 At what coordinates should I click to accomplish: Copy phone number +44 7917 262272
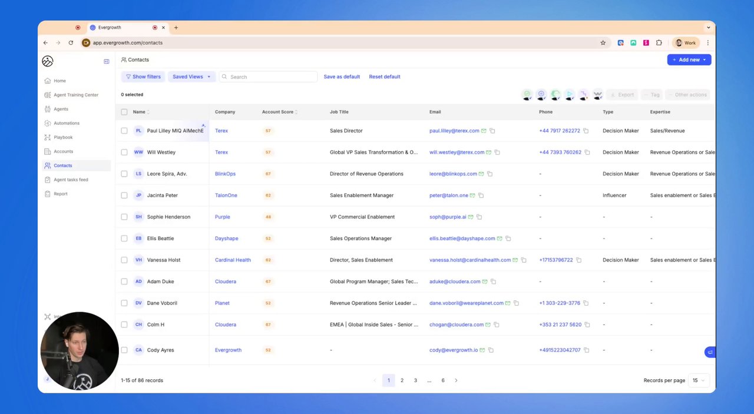pos(587,131)
